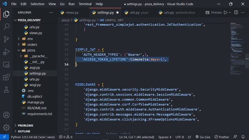Open the Accounts menu icon
Screen dimensions: 249x140
pos(6,115)
